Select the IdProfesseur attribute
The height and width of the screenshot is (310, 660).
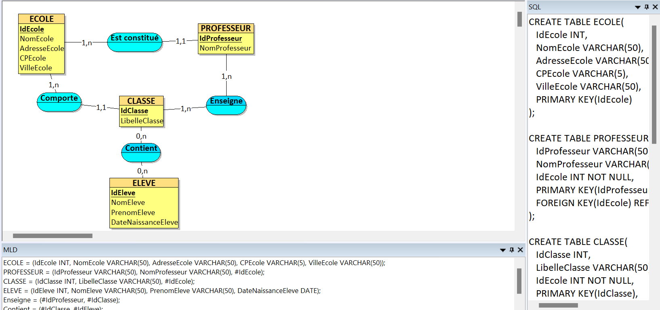tap(221, 38)
